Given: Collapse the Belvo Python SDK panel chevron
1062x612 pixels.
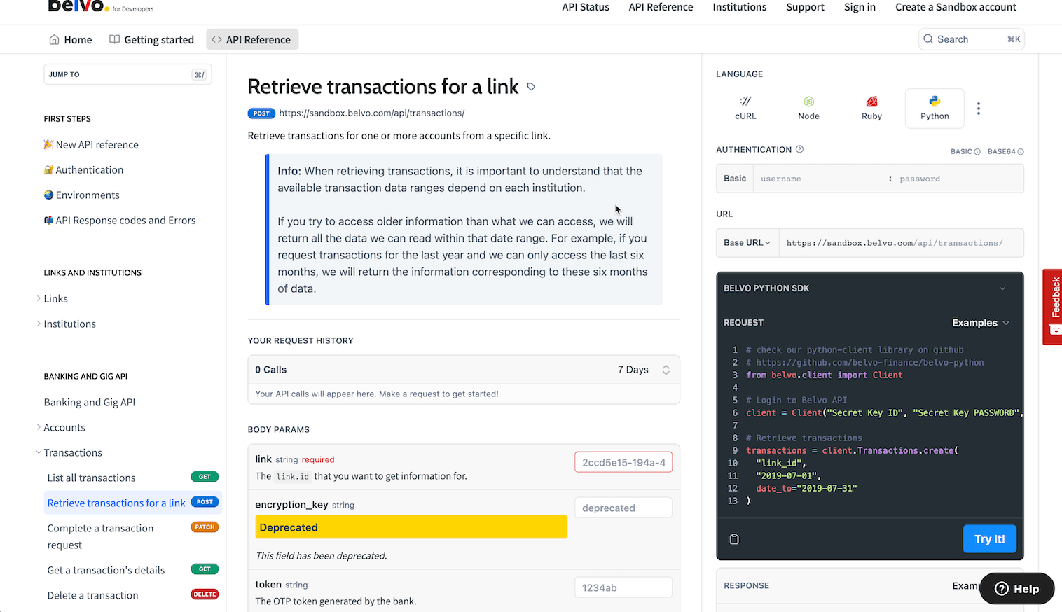Looking at the screenshot, I should click(1002, 288).
